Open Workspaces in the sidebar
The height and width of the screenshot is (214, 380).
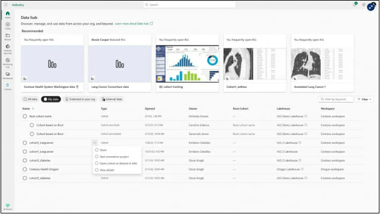(x=8, y=75)
